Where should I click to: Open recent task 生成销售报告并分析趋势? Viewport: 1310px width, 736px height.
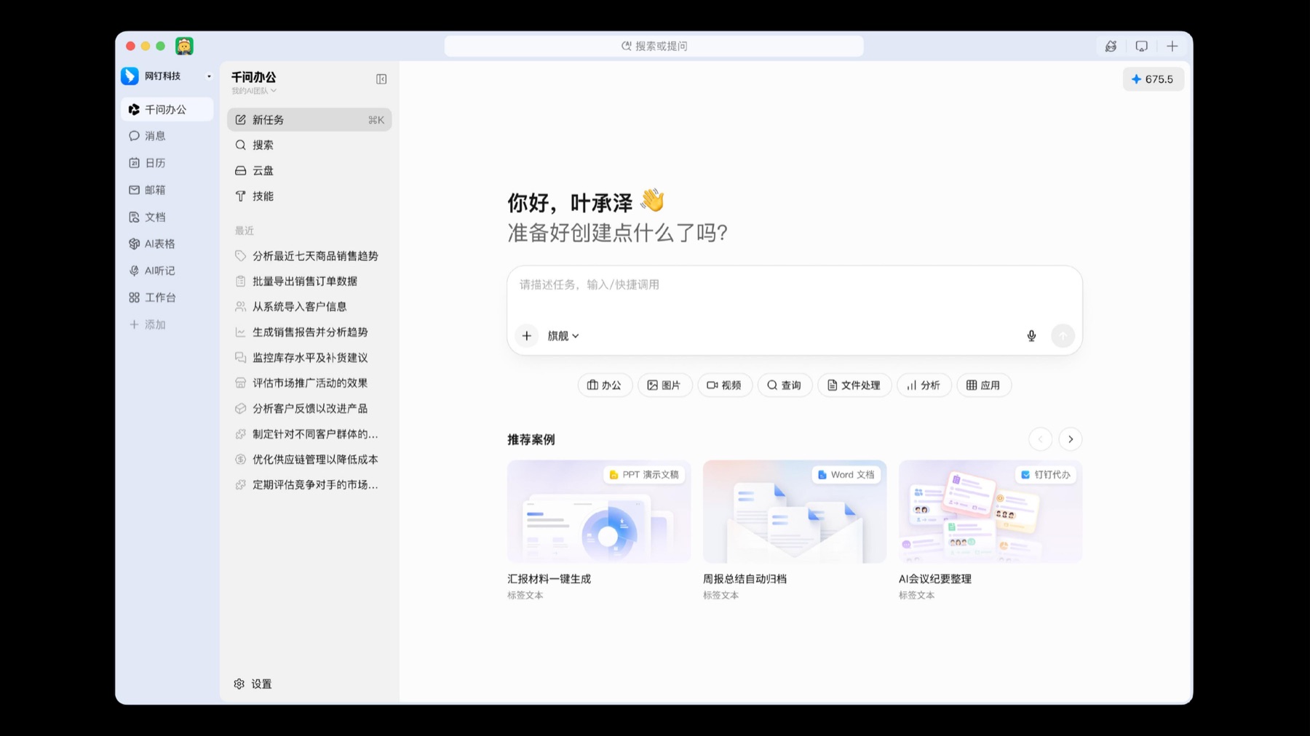309,332
